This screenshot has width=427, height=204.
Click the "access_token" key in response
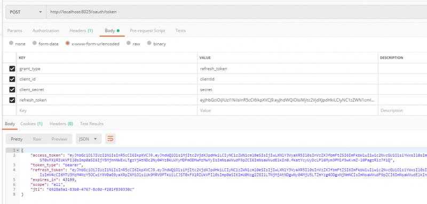pos(46,155)
